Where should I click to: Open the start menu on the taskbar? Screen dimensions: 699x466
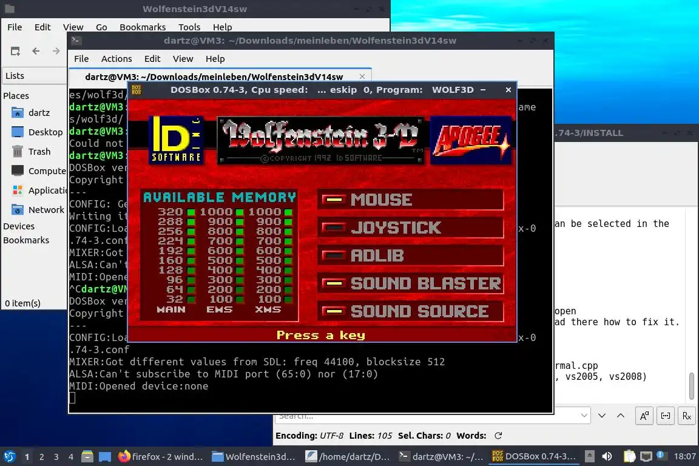(9, 456)
